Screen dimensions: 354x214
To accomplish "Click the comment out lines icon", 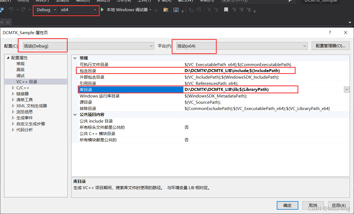I will coord(209,10).
